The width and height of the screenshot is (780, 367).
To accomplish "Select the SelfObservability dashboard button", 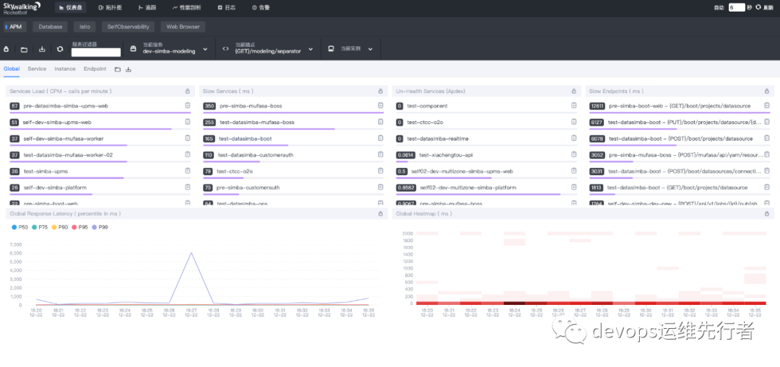I will point(129,27).
